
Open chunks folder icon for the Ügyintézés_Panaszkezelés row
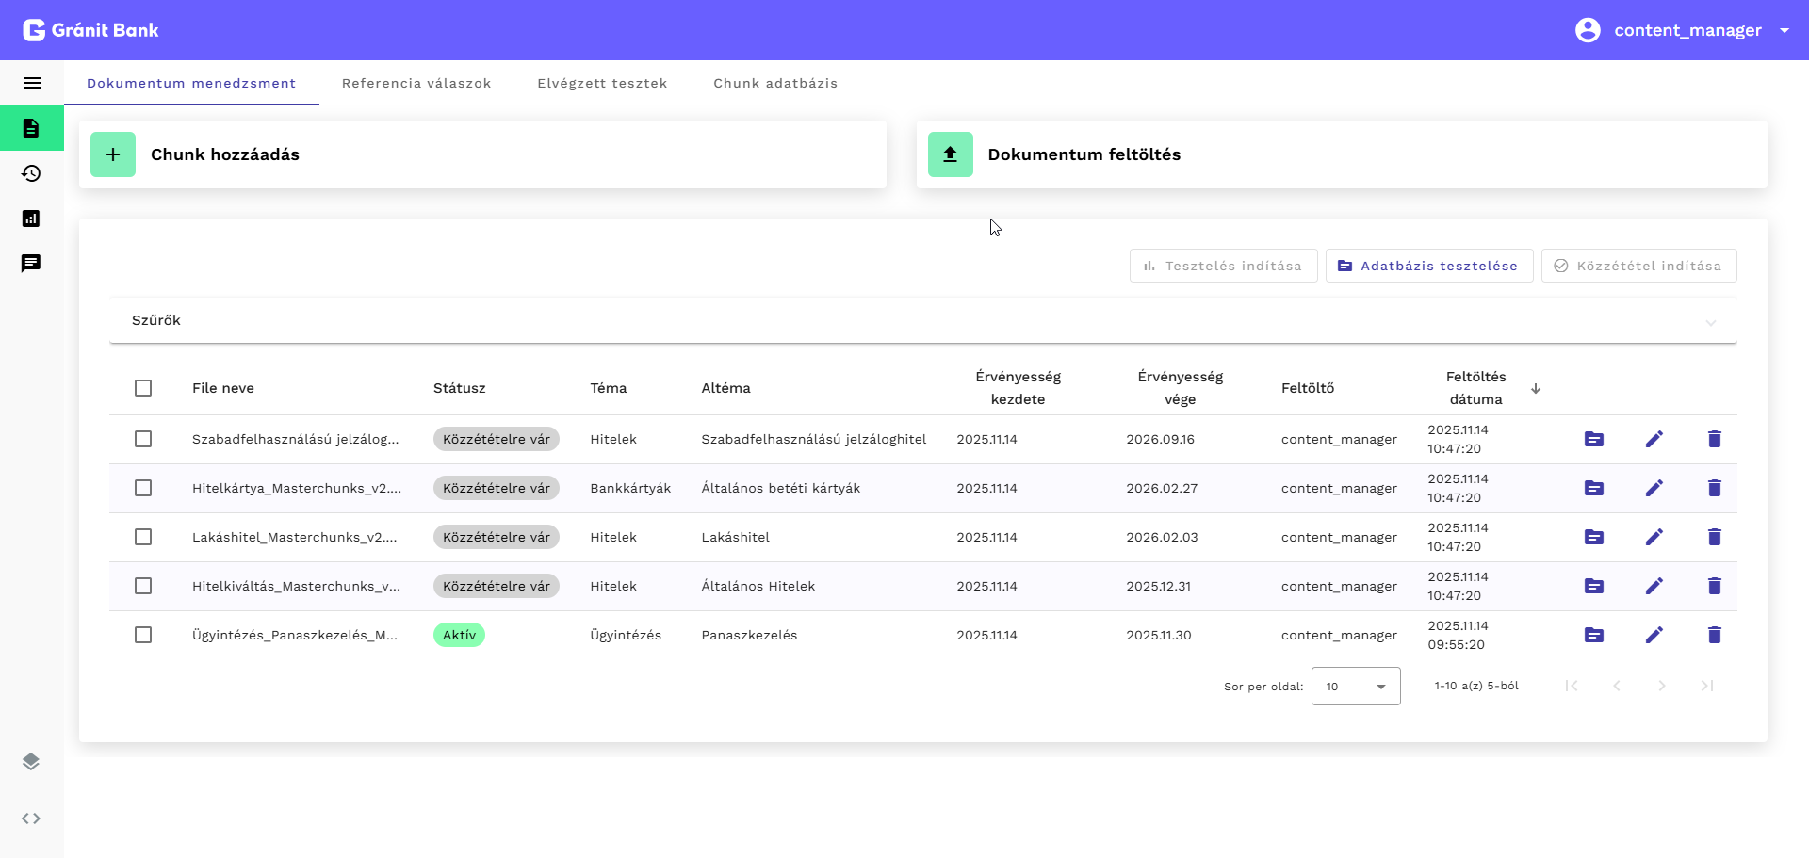click(x=1593, y=635)
